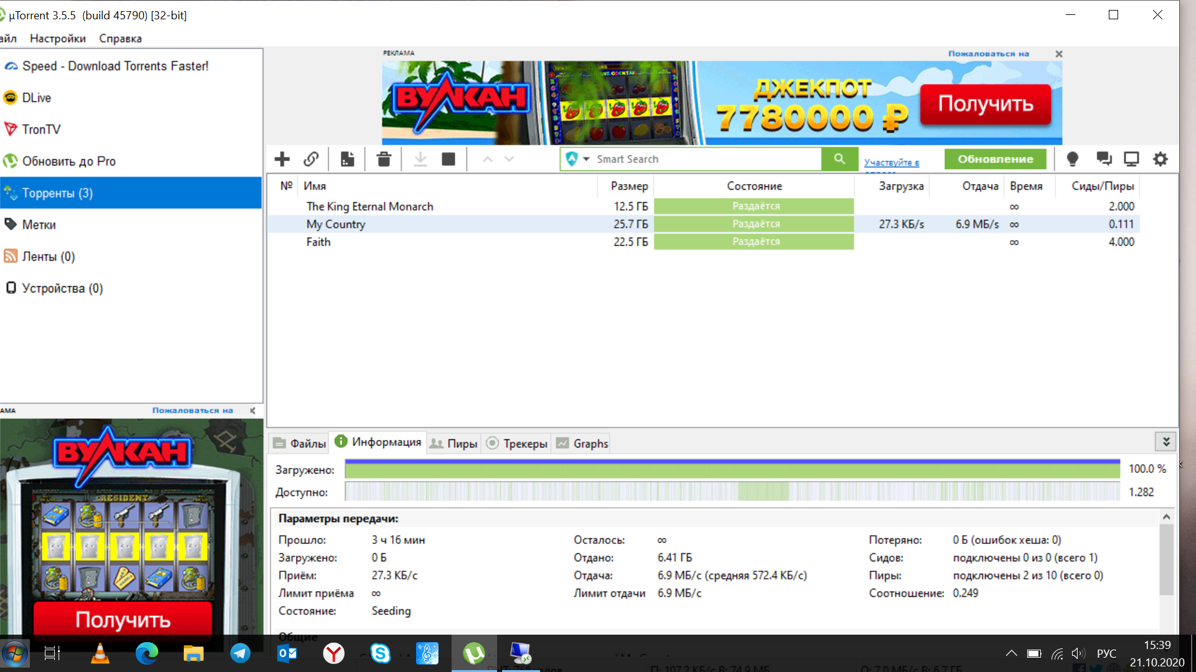Click the Move Up Queue arrow
Image resolution: width=1196 pixels, height=672 pixels.
(x=488, y=159)
